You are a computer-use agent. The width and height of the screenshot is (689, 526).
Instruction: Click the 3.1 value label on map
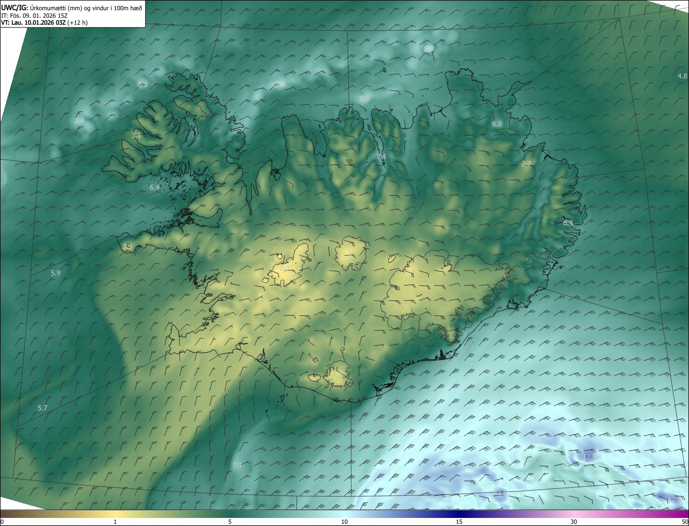[136, 135]
